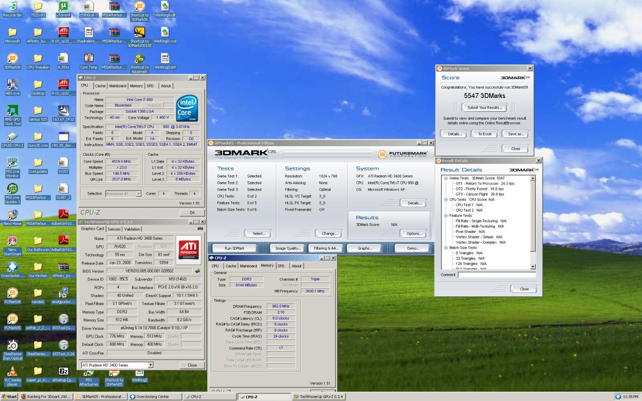Click Run 3DMark button
Screen dimensions: 642x401
pyautogui.click(x=234, y=248)
